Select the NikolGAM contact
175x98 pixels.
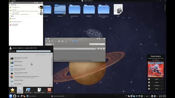tap(26, 25)
